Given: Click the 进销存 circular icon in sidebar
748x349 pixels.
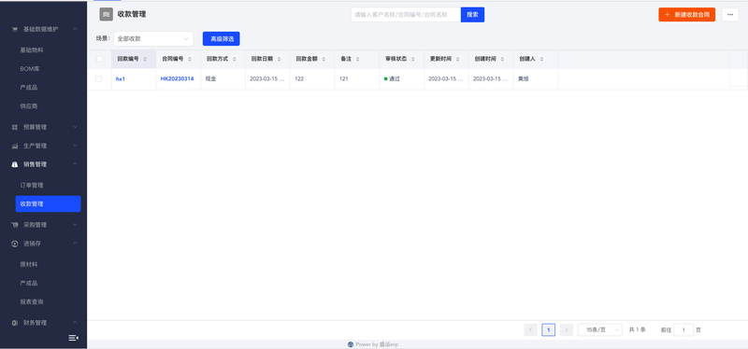Looking at the screenshot, I should coord(15,244).
